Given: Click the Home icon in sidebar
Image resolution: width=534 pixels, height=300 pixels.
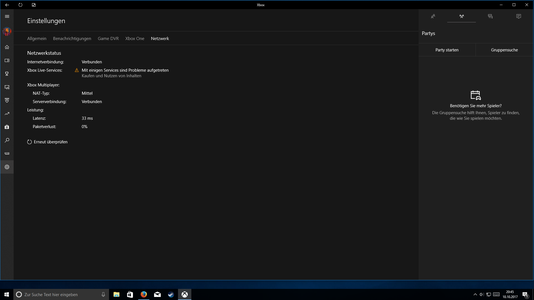Looking at the screenshot, I should tap(7, 47).
